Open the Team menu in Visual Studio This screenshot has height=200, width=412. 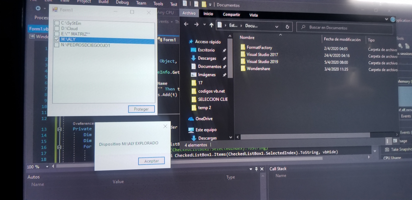(x=141, y=3)
